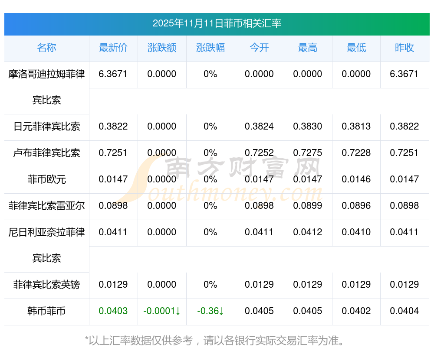Click the 最高 column header

pyautogui.click(x=308, y=48)
